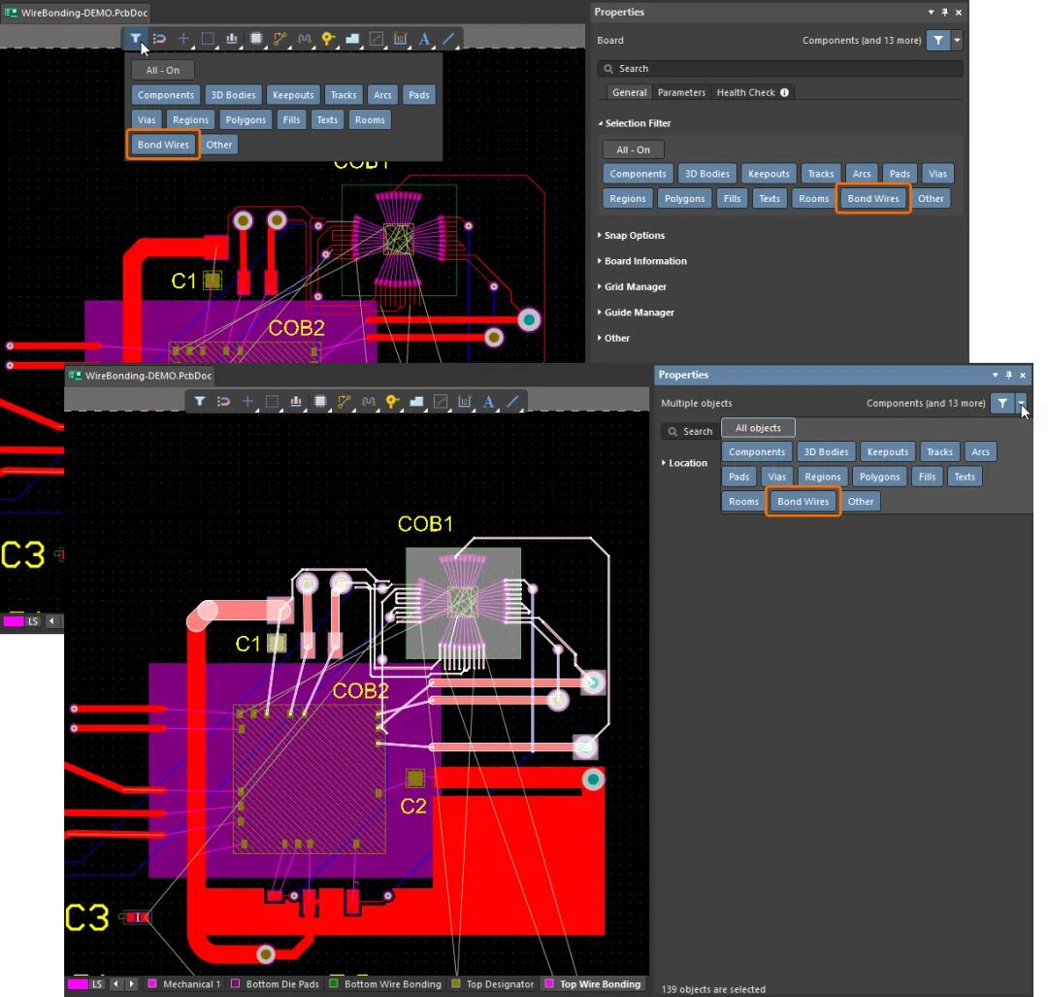
Task: Click the selection filter funnel in the upper window's toolbar
Action: (135, 38)
